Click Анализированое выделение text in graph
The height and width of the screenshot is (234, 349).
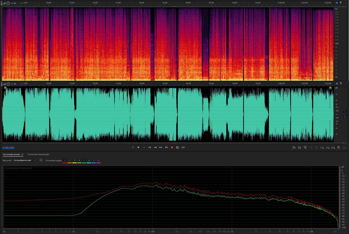tap(18, 168)
